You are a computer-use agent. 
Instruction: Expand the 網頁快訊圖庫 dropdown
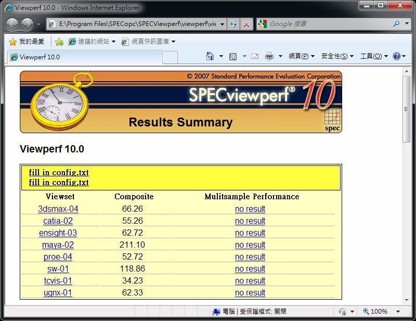coord(174,42)
